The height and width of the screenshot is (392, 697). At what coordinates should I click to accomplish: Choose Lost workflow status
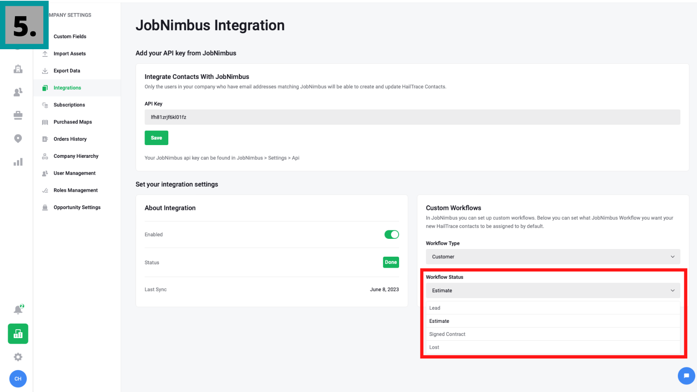[553, 347]
